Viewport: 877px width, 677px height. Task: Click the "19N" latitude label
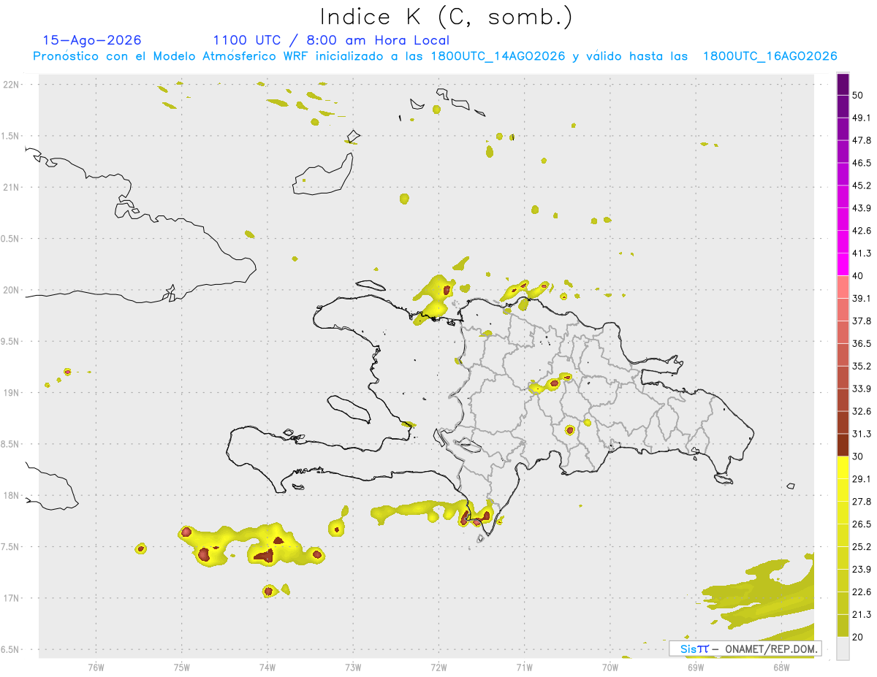(11, 392)
